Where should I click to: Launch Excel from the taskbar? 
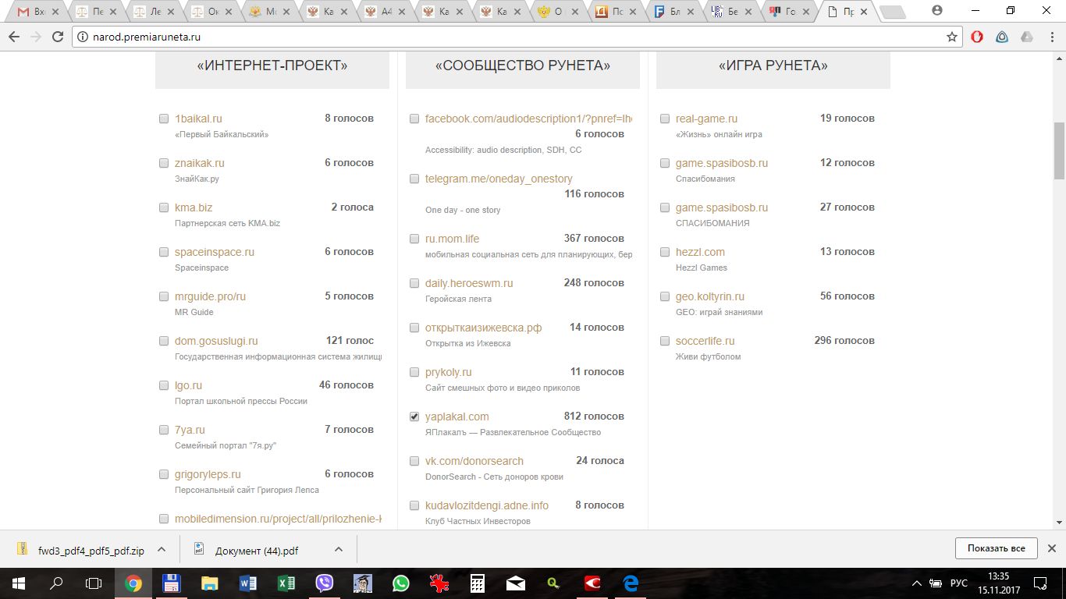(286, 583)
